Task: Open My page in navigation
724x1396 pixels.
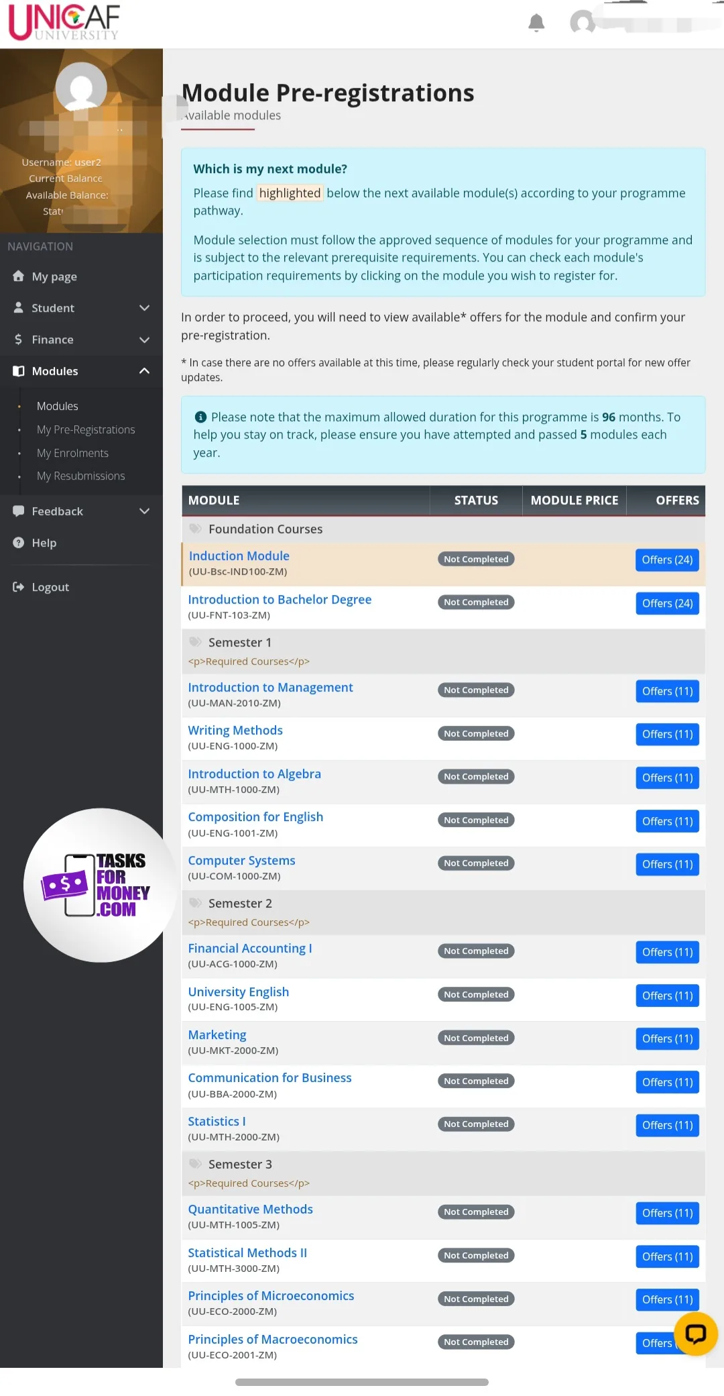Action: 54,276
